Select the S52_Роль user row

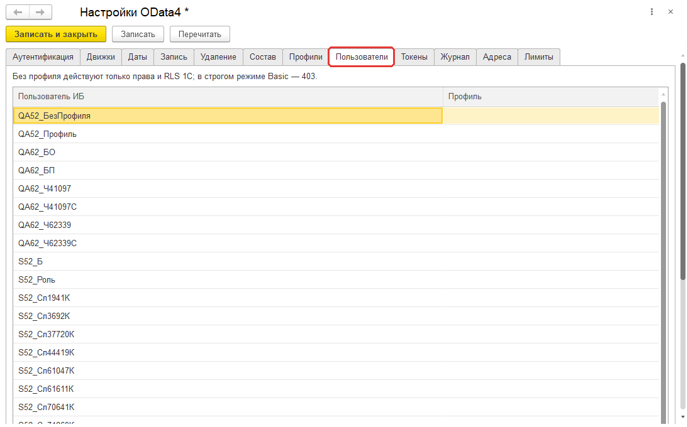(x=336, y=280)
